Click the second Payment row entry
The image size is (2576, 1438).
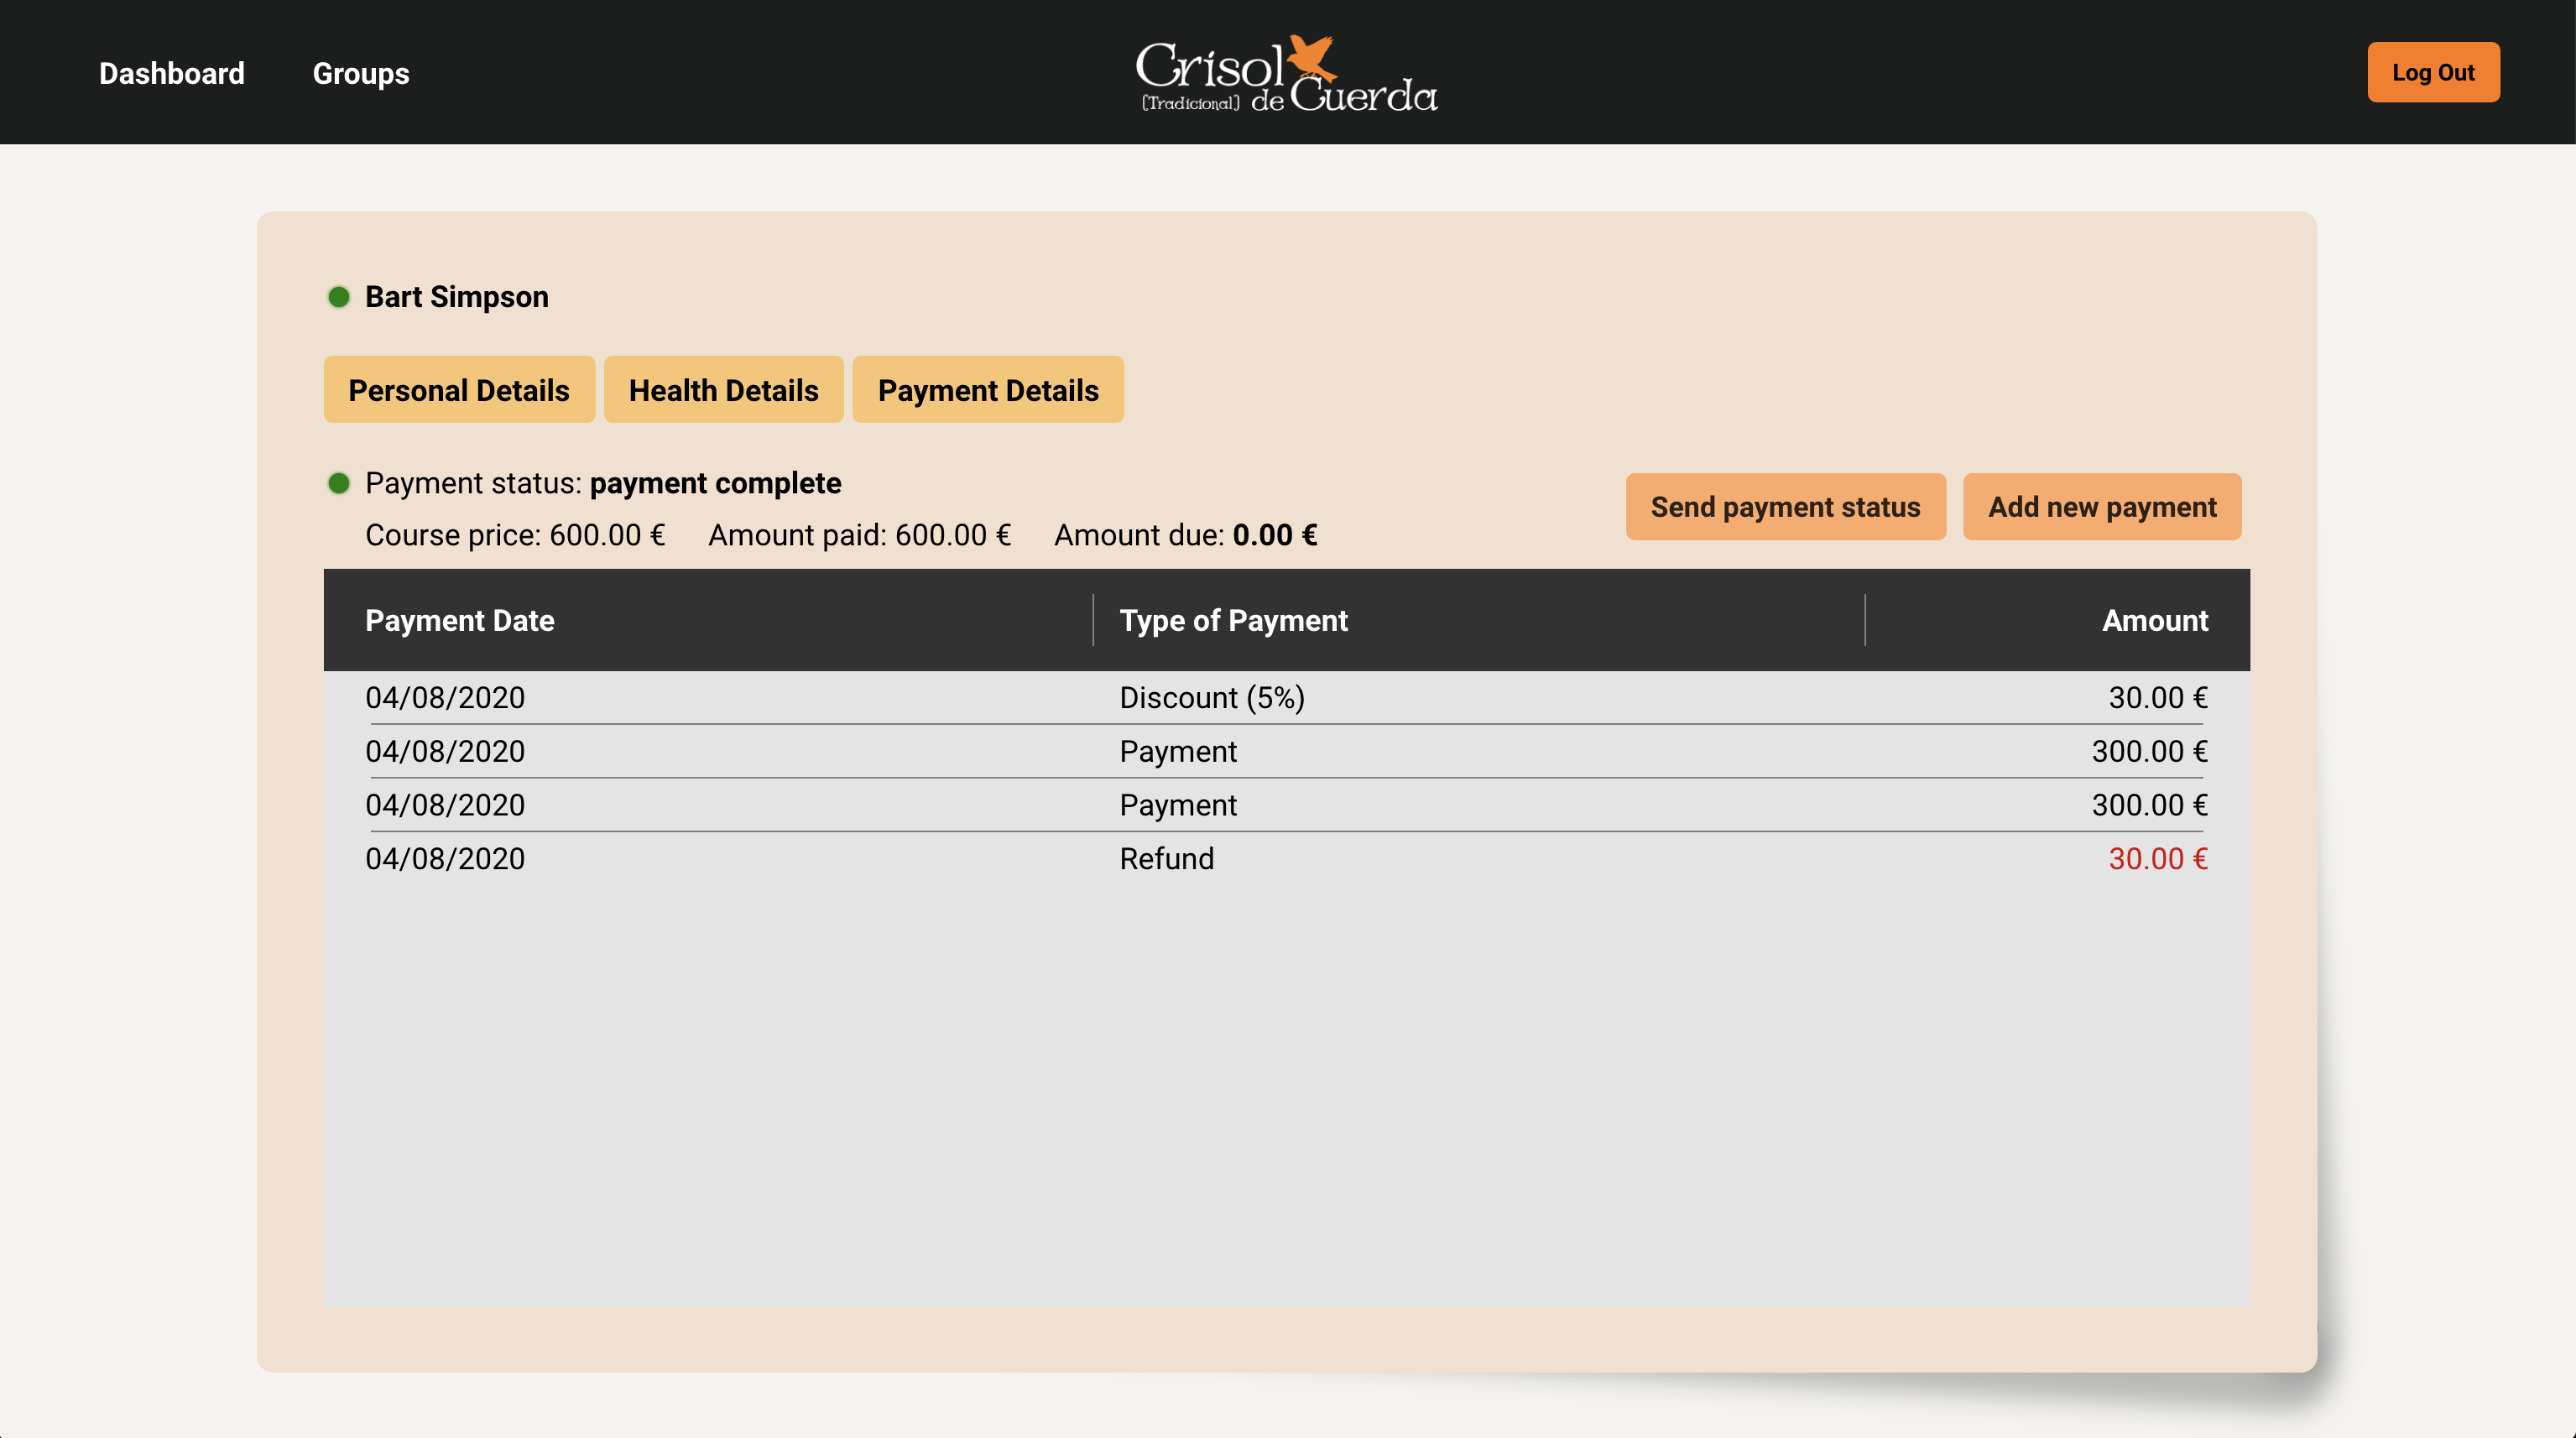1286,805
